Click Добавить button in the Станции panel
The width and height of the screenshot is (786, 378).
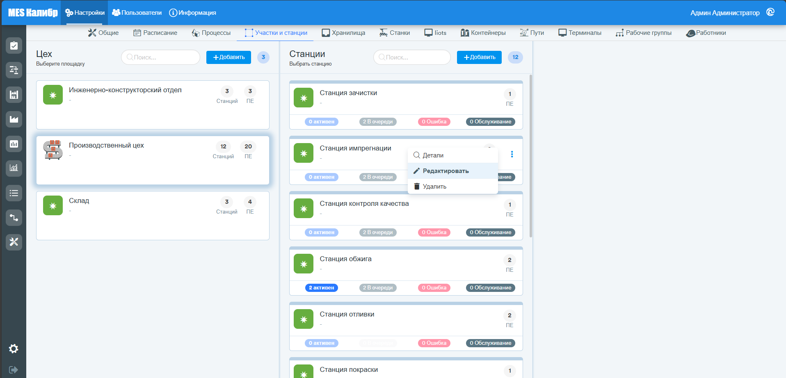(x=479, y=57)
